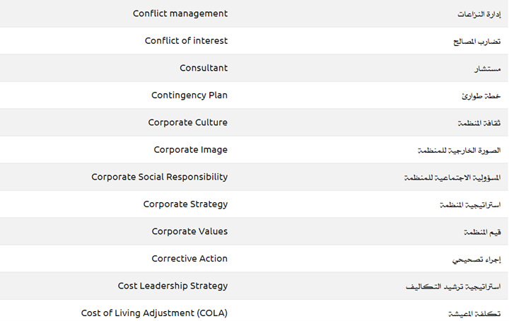Image resolution: width=509 pixels, height=321 pixels.
Task: Select the Arabic term 'قيم المنظمة'
Action: click(x=483, y=233)
